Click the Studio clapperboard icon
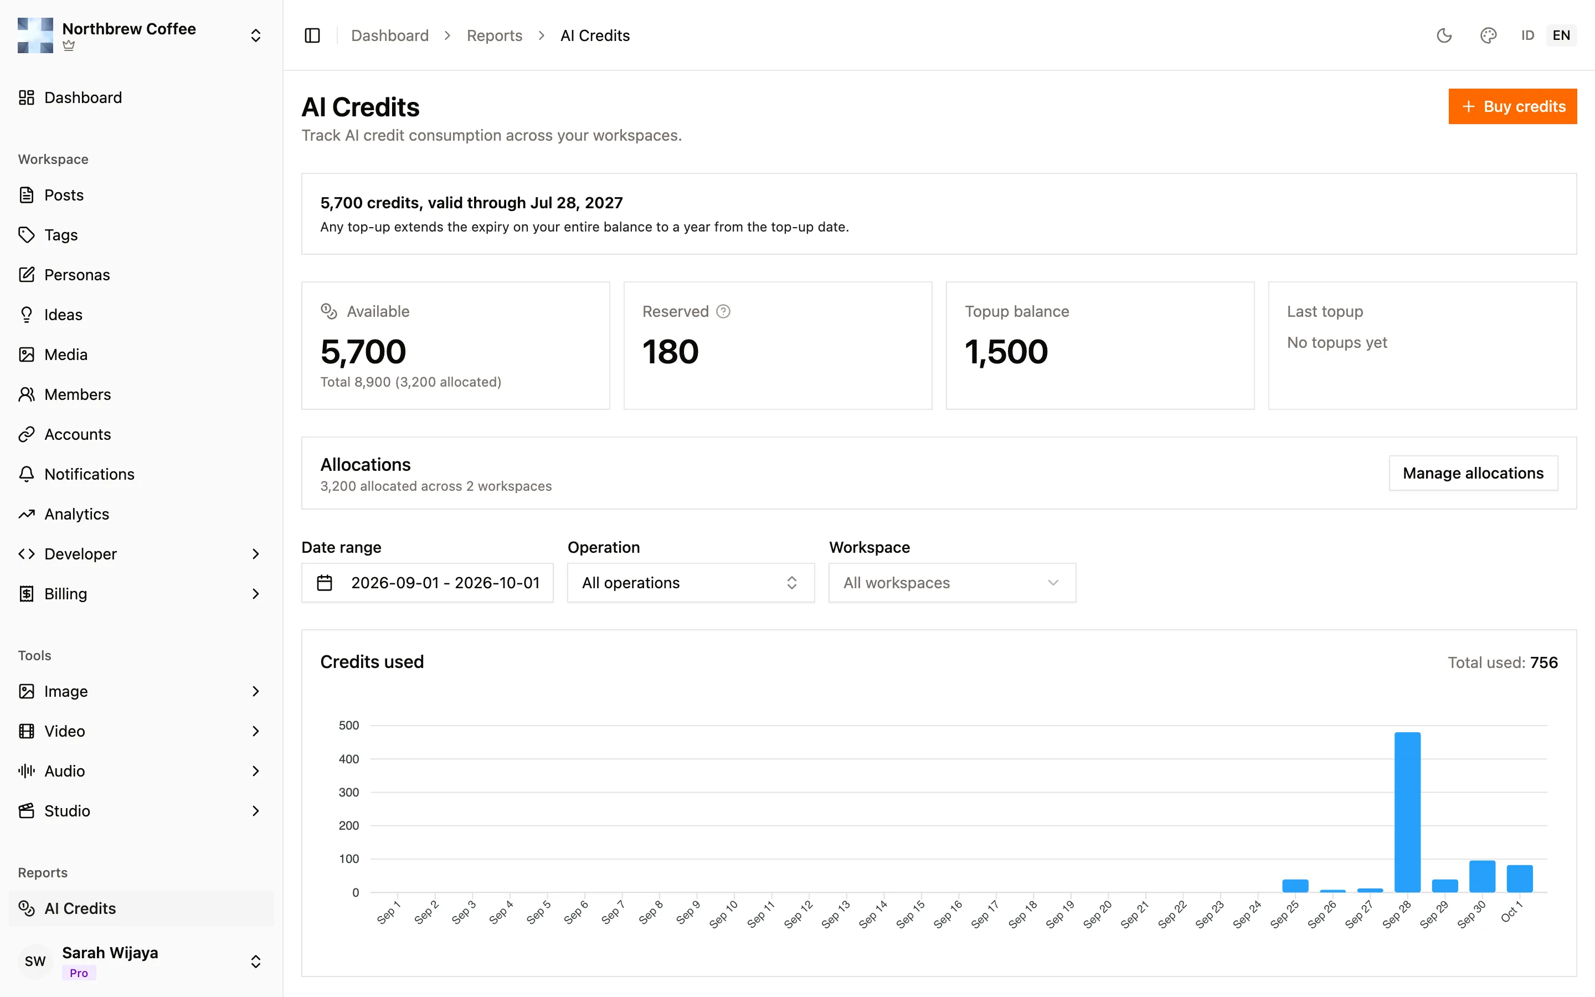The width and height of the screenshot is (1595, 997). [27, 811]
